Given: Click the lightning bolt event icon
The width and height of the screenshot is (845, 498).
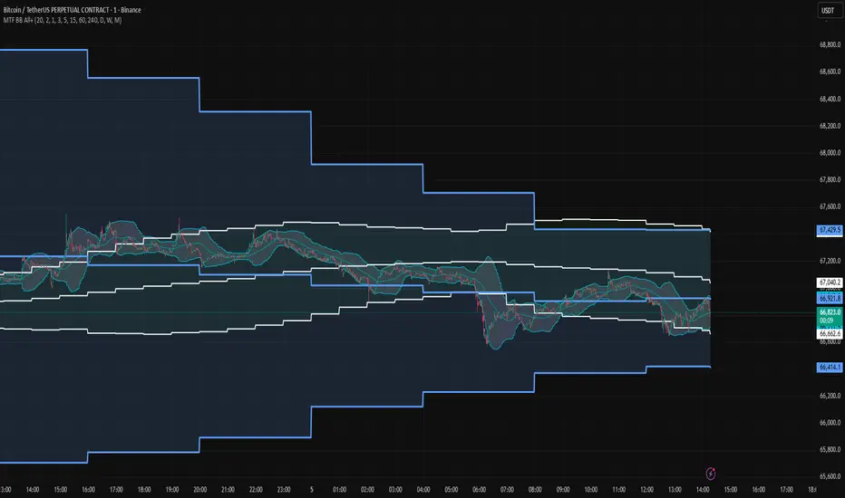Looking at the screenshot, I should (710, 474).
